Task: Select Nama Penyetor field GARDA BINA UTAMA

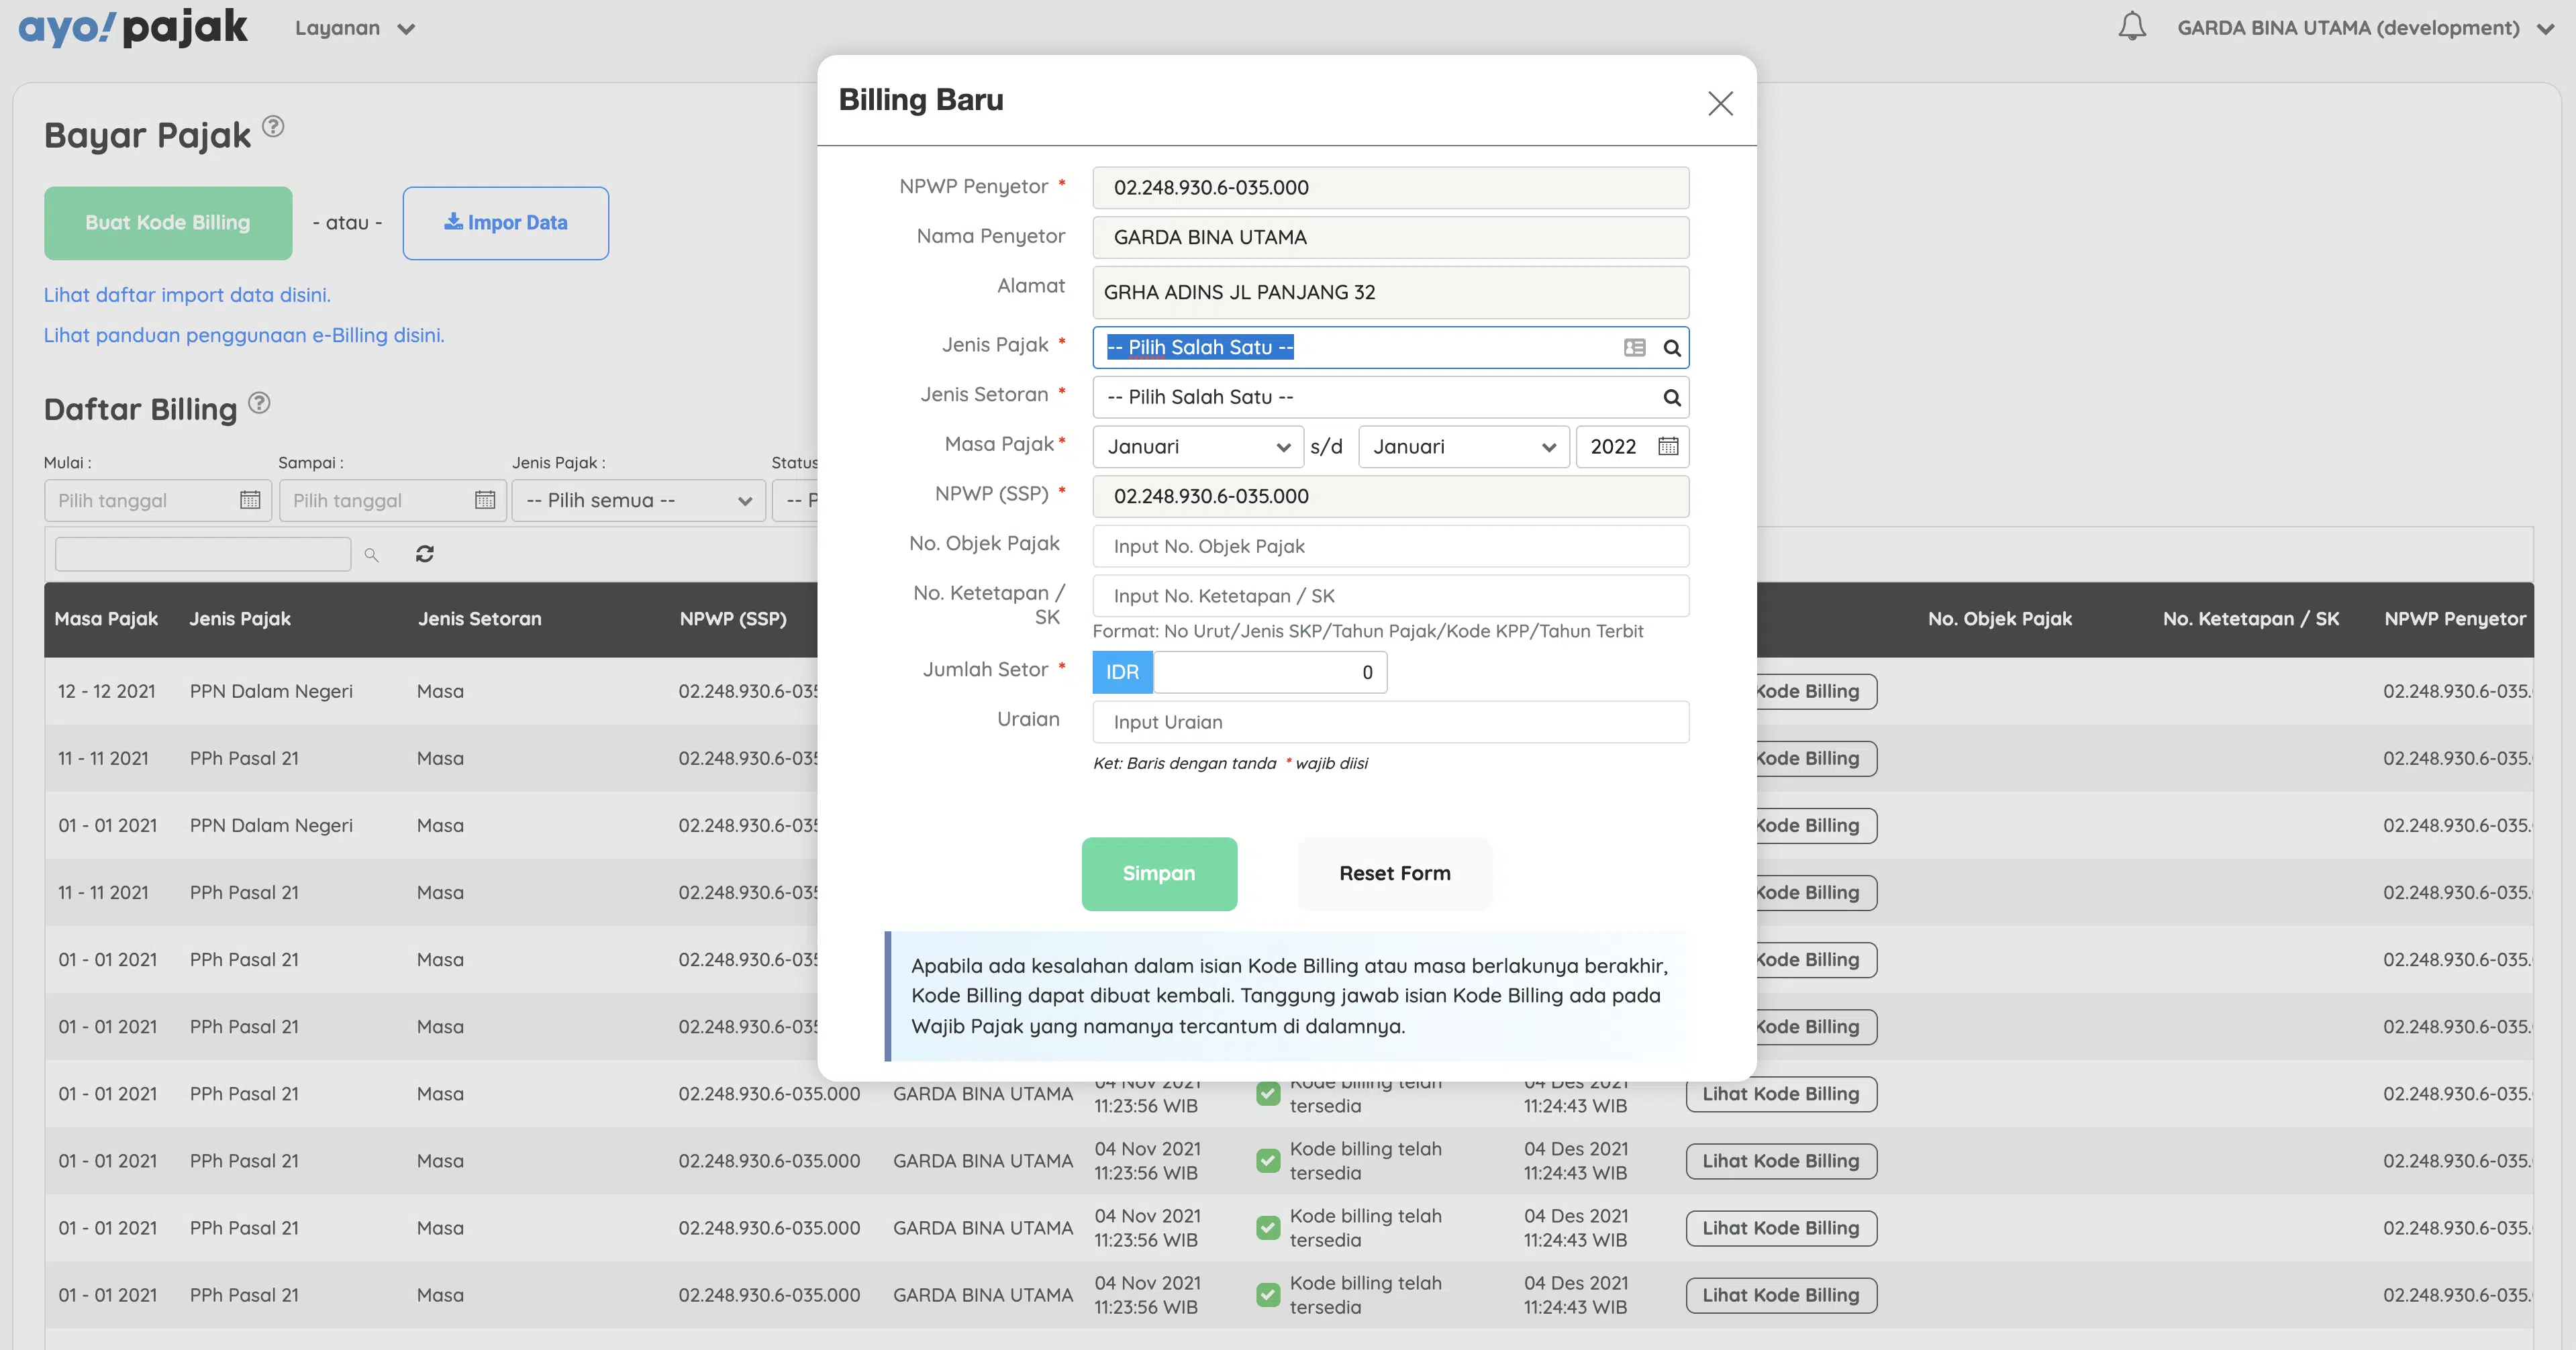Action: click(1391, 238)
